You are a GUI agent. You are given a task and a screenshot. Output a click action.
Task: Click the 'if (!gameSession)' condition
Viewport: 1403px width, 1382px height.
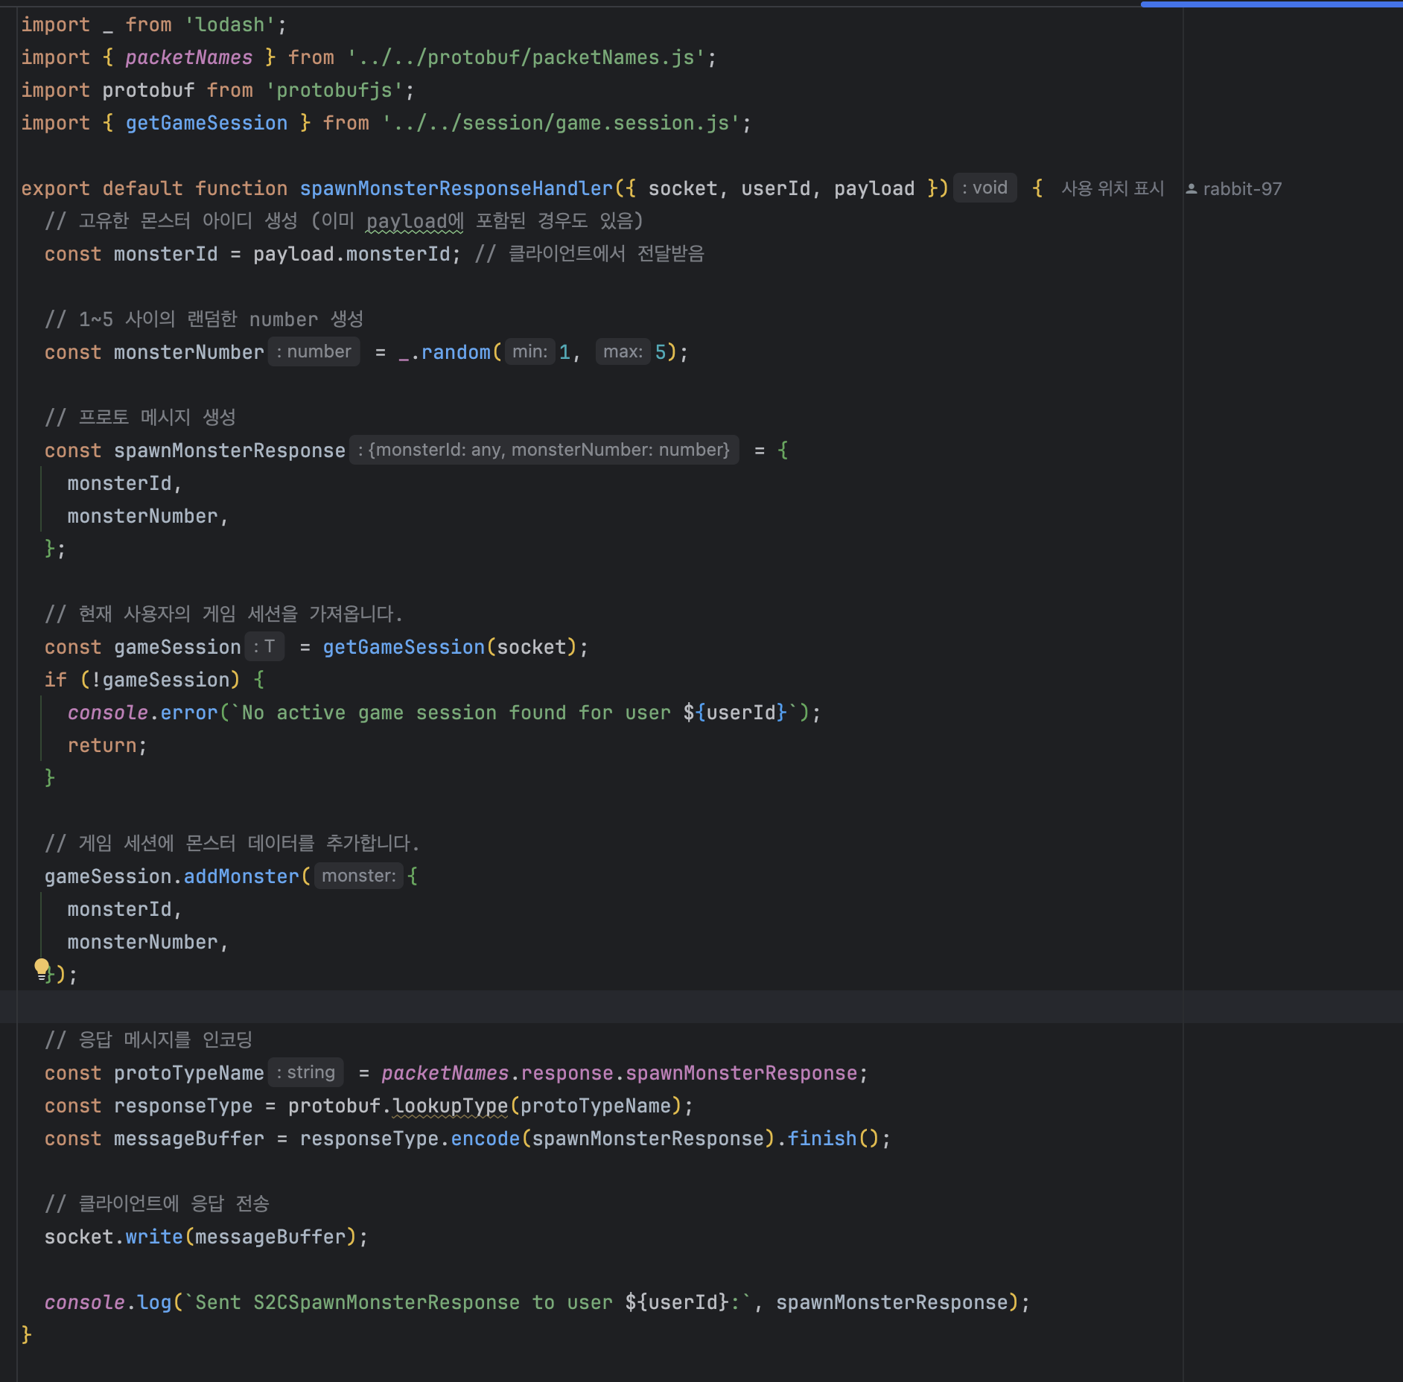coord(142,681)
